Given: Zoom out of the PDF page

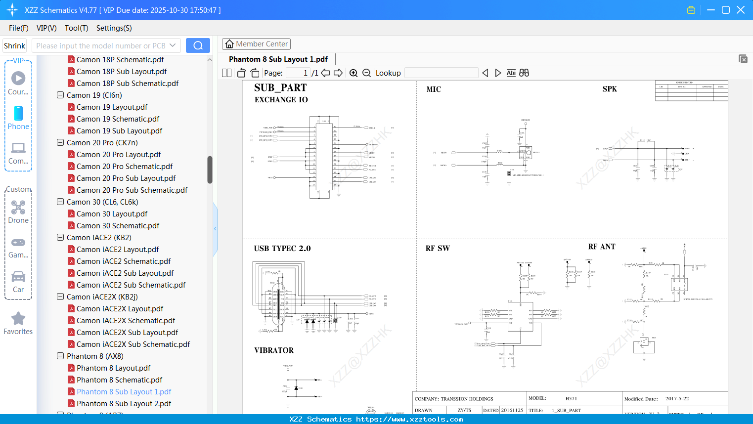Looking at the screenshot, I should click(x=366, y=73).
